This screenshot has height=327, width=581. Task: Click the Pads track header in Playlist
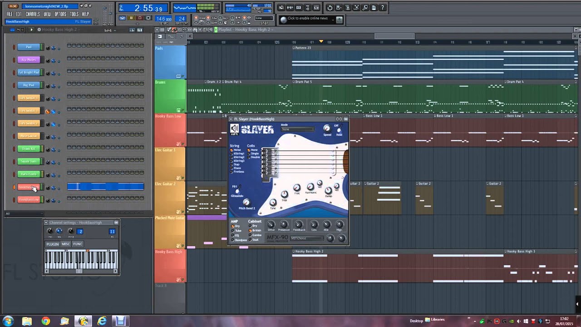pos(170,62)
